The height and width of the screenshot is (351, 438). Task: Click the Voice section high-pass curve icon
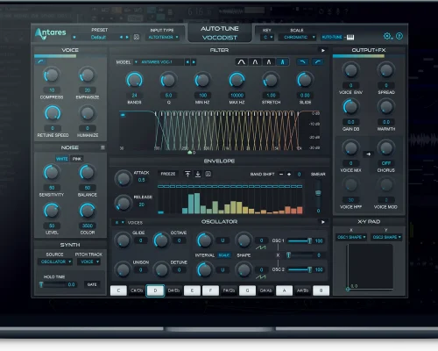pos(41,61)
